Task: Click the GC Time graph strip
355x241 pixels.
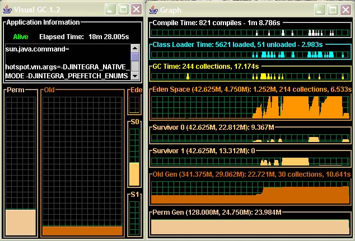Action: pos(250,77)
